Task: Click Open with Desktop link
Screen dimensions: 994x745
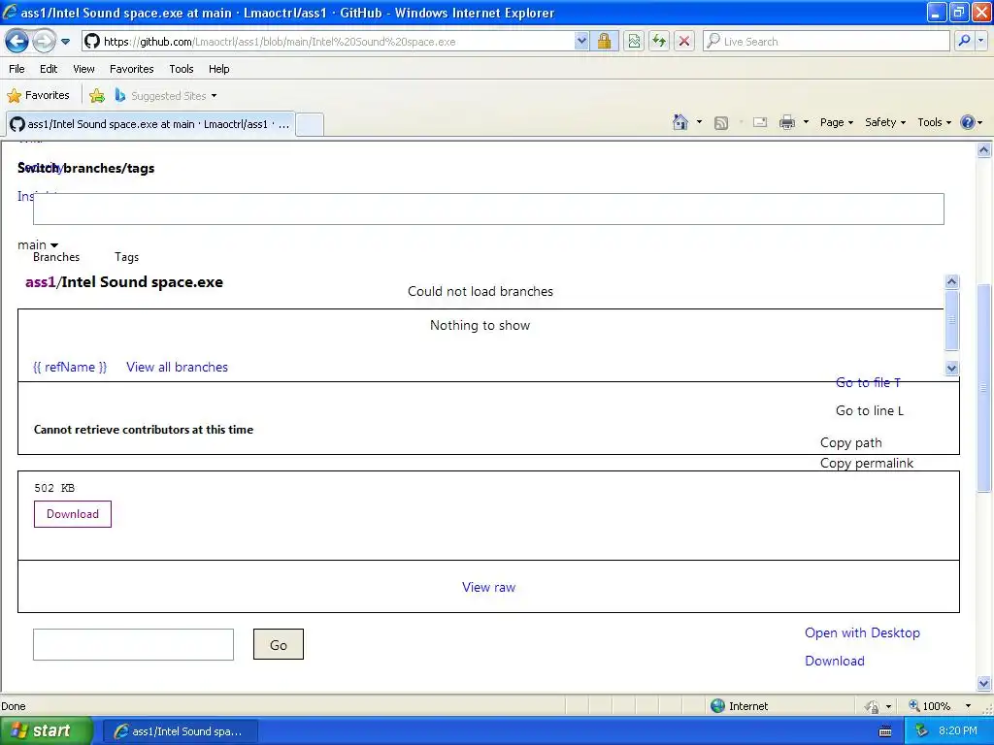Action: pyautogui.click(x=862, y=632)
